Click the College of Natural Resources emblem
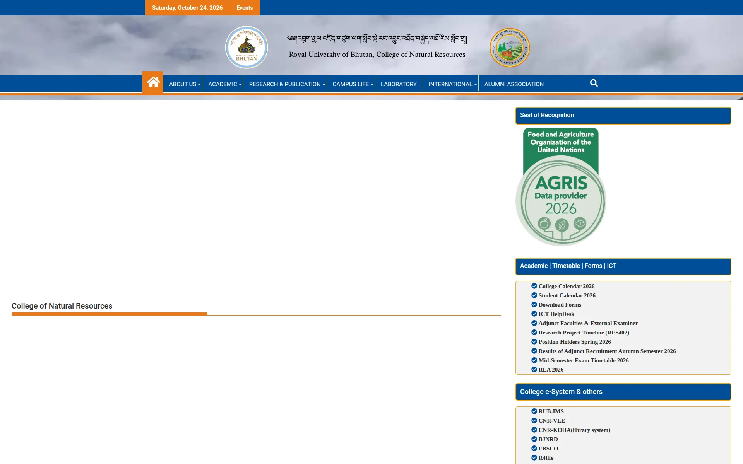The height and width of the screenshot is (464, 743). pos(510,47)
